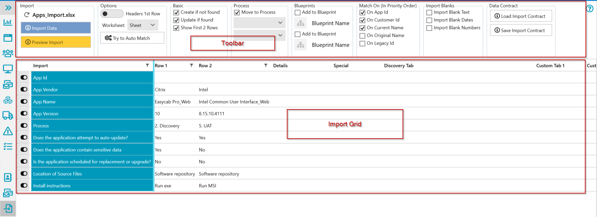Open the window panel icon below the chart icon
The height and width of the screenshot is (217, 597).
tap(8, 38)
